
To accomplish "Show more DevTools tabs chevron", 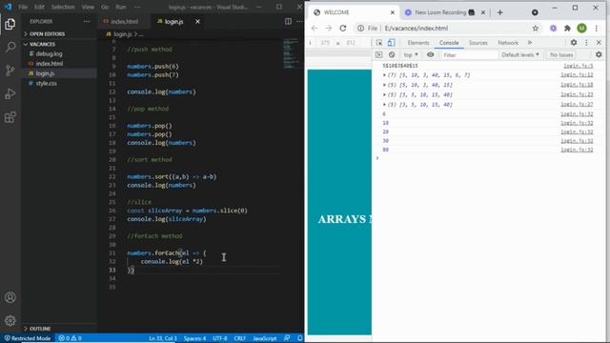I will pos(530,43).
